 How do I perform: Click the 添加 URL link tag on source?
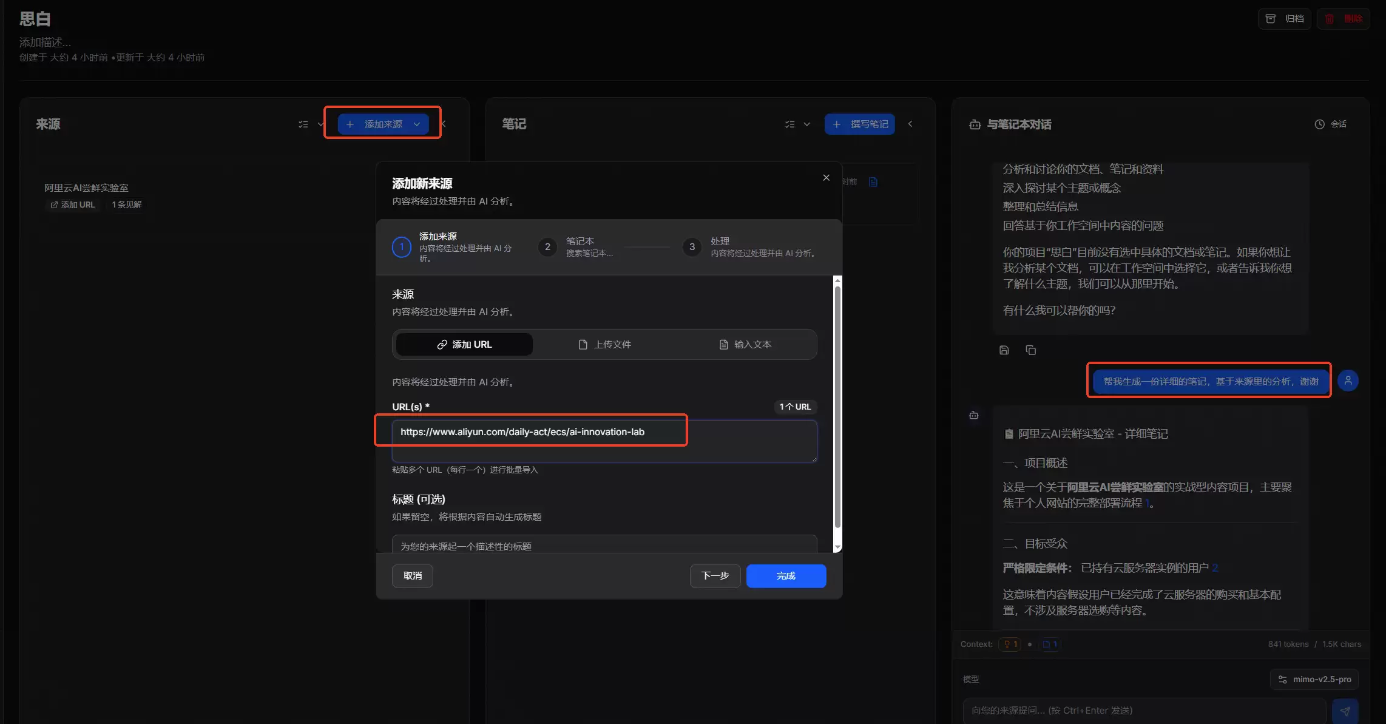[73, 205]
